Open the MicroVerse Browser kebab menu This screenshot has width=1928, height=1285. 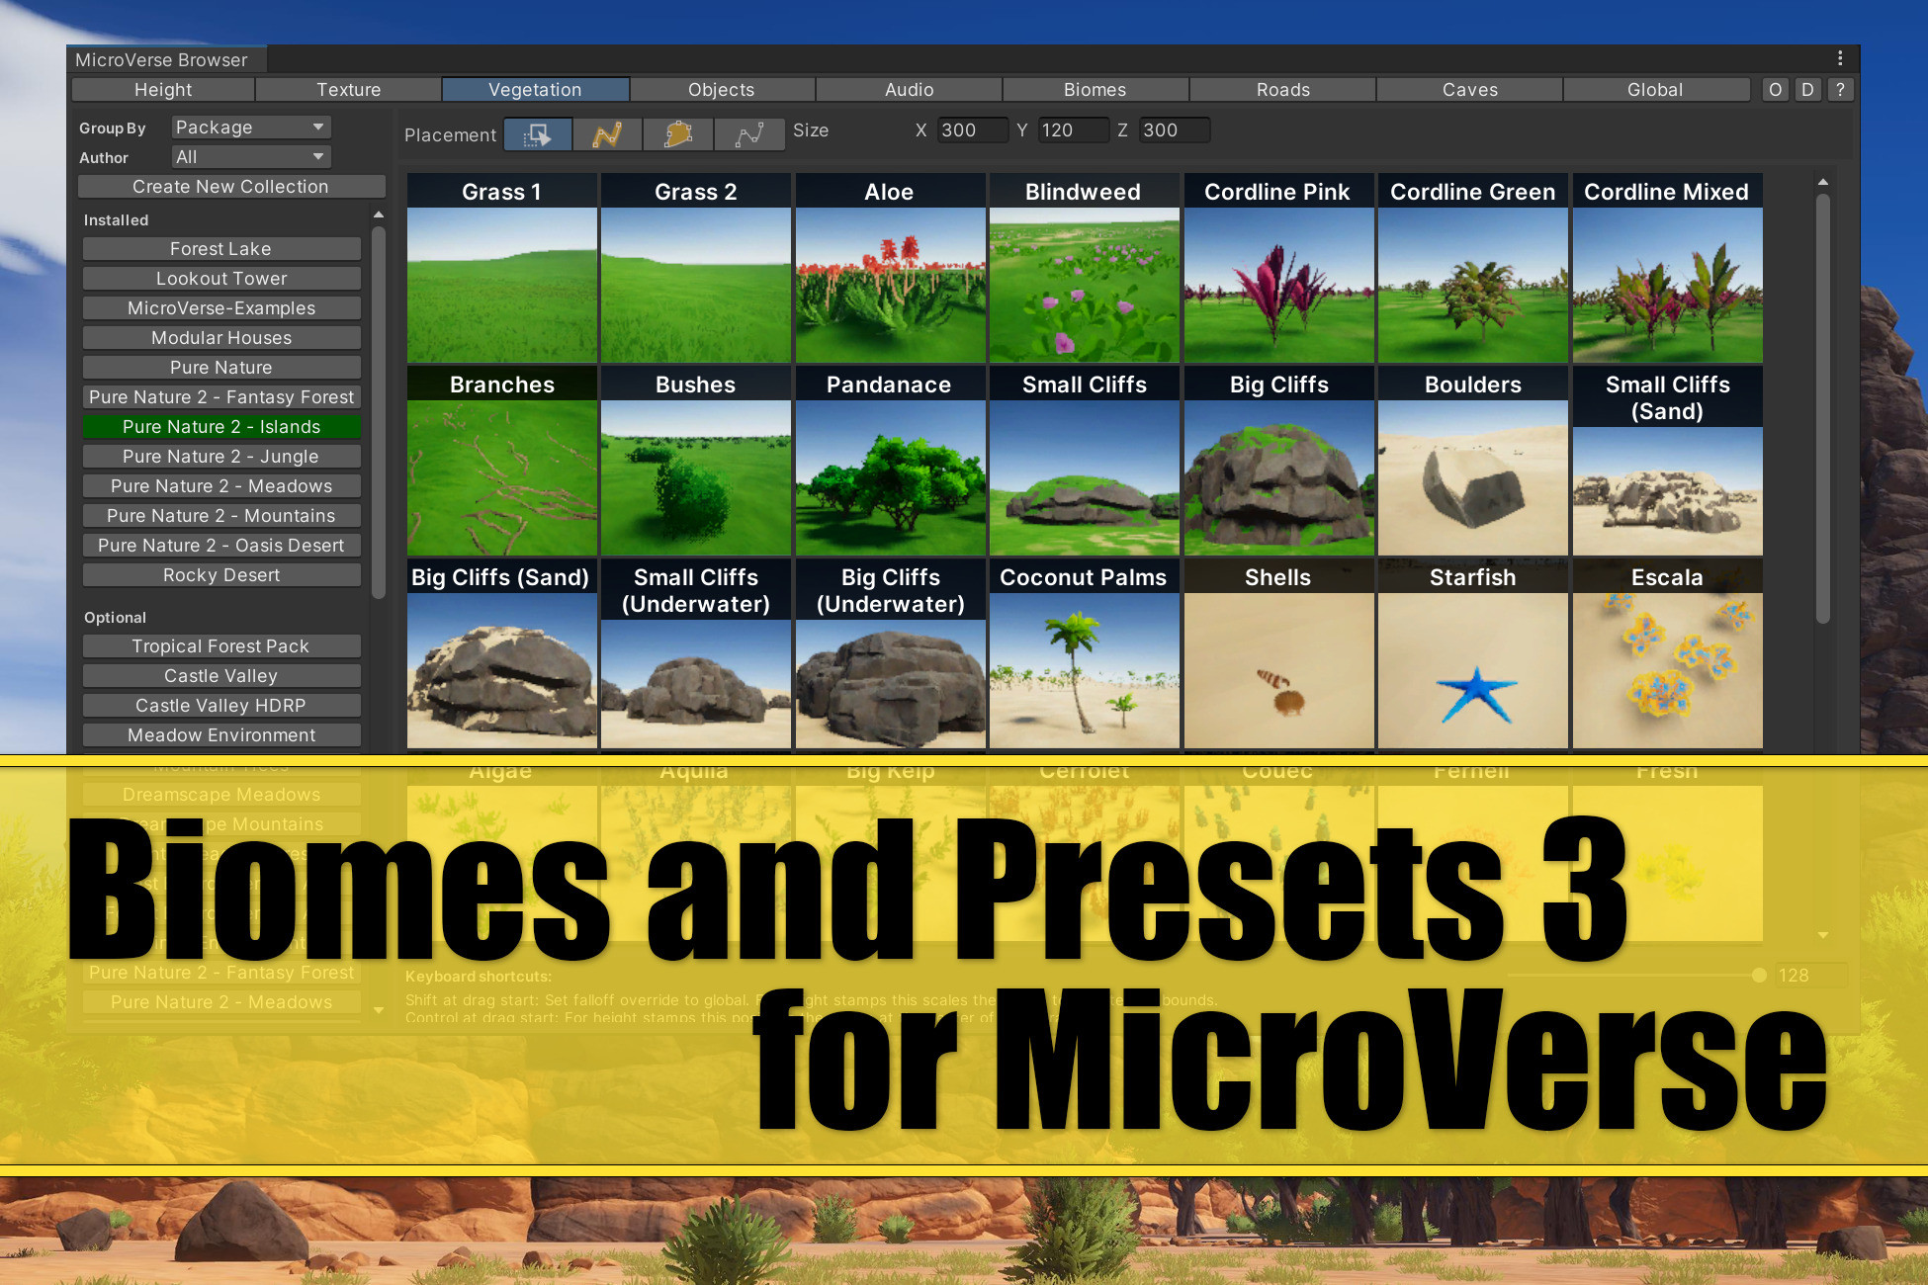(x=1839, y=58)
